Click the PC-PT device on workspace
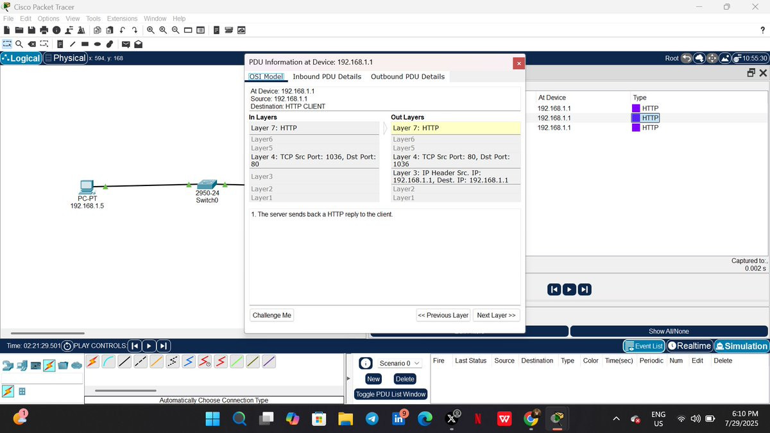 click(87, 187)
